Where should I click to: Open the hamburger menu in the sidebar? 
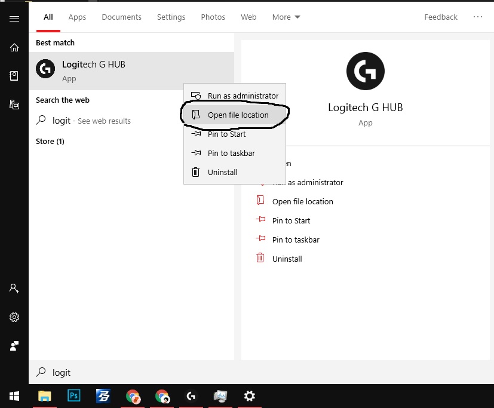pos(14,19)
